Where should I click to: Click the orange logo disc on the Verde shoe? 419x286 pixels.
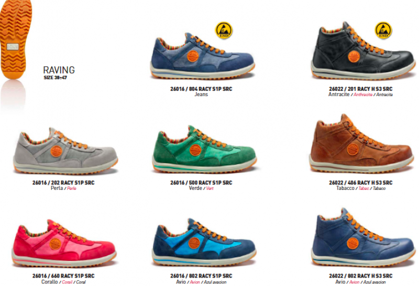pos(195,150)
